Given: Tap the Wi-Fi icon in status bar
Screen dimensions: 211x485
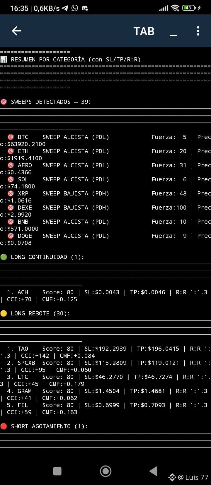Looking at the screenshot, I should coord(175,8).
